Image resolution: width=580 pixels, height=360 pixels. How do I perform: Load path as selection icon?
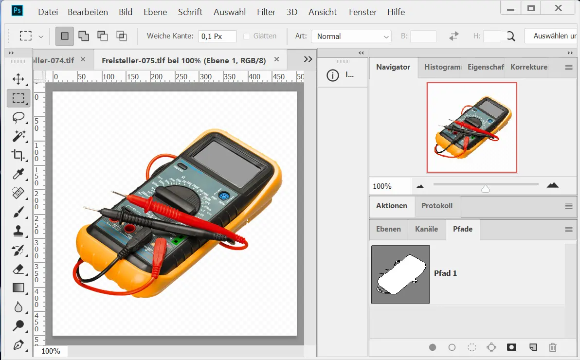pos(471,347)
